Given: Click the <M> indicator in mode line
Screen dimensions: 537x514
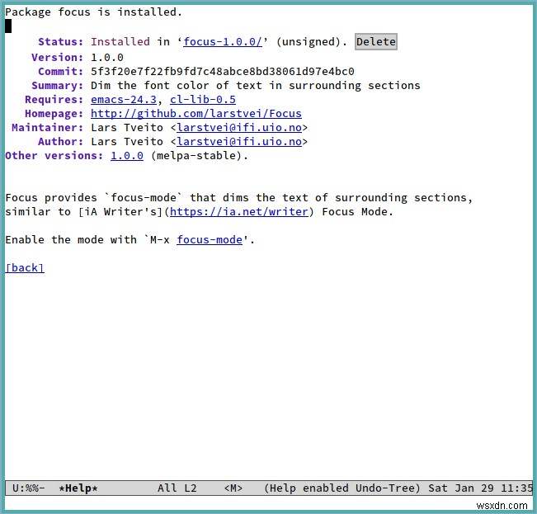Looking at the screenshot, I should [x=233, y=488].
